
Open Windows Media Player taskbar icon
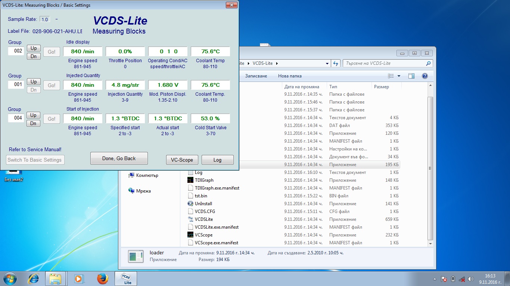(79, 279)
